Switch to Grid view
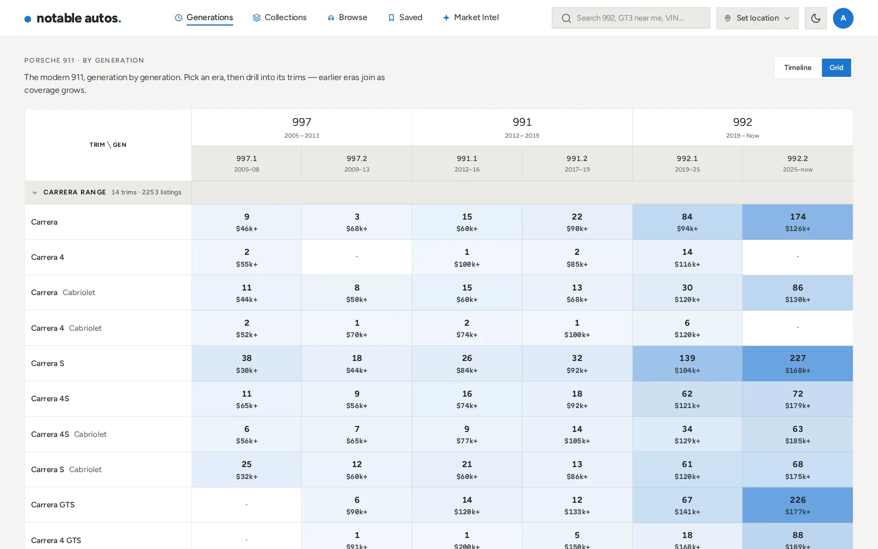The image size is (878, 549). (836, 68)
